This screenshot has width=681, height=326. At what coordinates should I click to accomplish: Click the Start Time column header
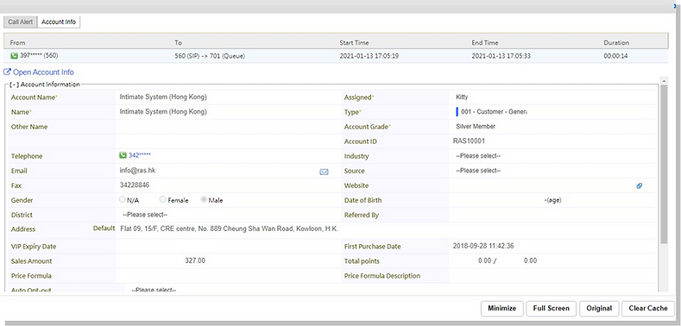pyautogui.click(x=354, y=42)
